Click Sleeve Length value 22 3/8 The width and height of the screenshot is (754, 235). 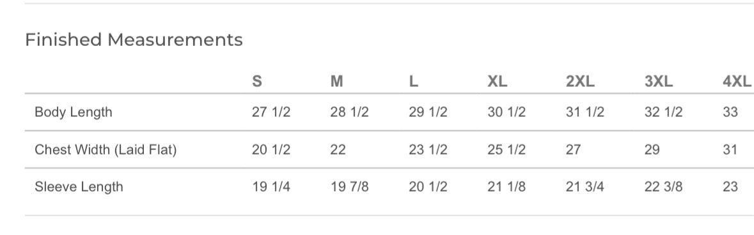coord(664,186)
